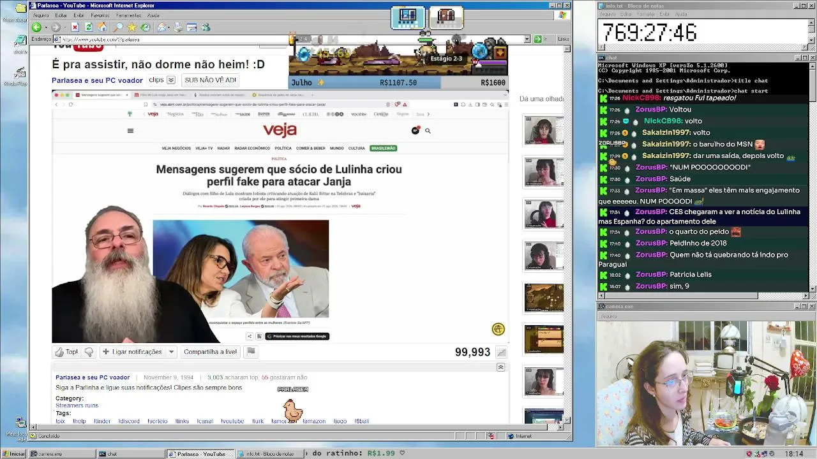Expand the clips dropdown beside channel name

click(x=170, y=80)
